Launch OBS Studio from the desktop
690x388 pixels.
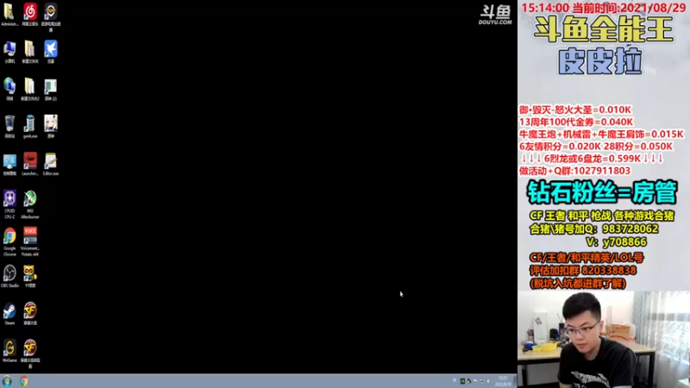9,276
